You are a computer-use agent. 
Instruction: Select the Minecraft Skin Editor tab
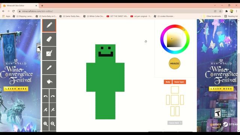tap(19, 6)
